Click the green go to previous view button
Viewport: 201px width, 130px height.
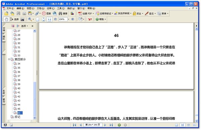(119, 125)
